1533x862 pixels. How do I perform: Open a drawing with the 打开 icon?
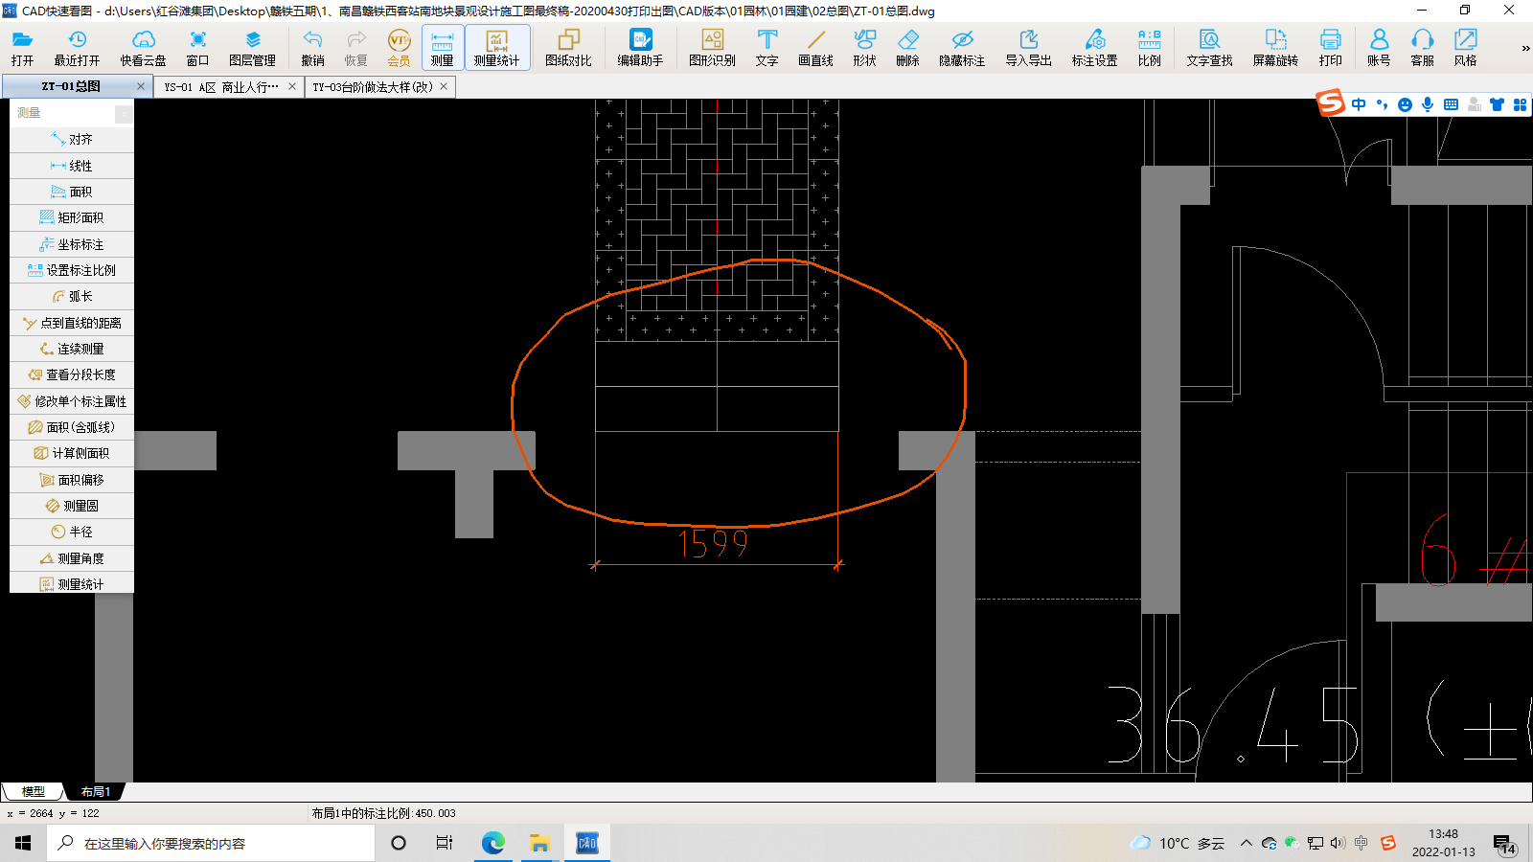point(22,47)
